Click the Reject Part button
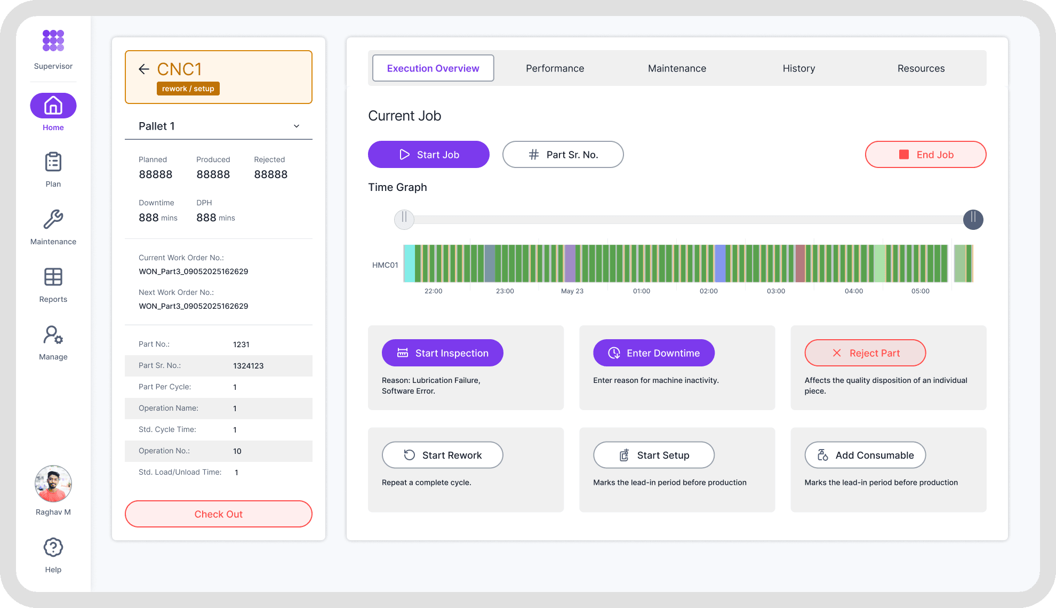This screenshot has width=1056, height=608. (865, 353)
